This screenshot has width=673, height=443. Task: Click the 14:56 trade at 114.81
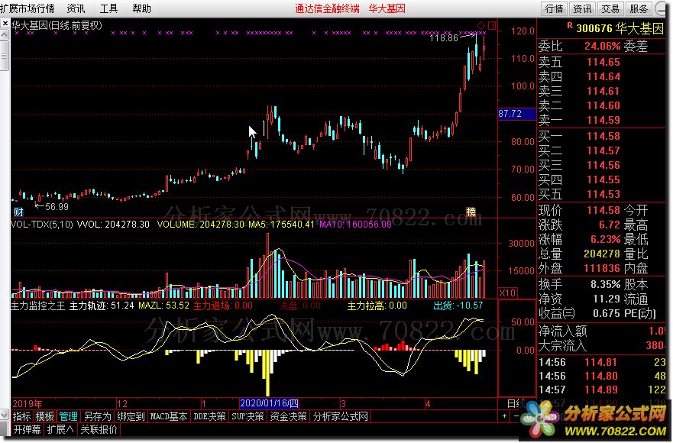pos(602,362)
